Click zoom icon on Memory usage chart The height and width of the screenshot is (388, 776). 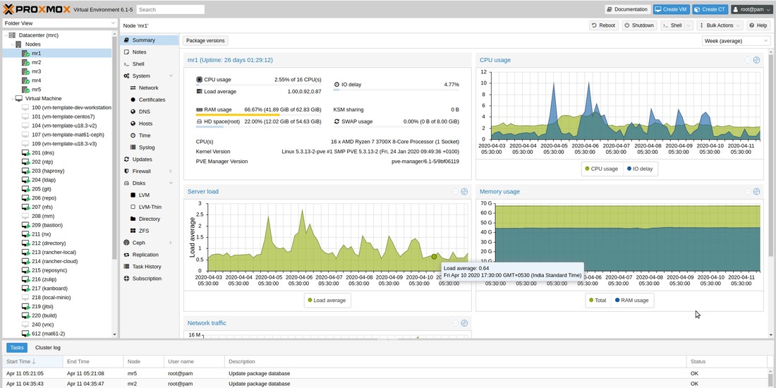tap(756, 191)
